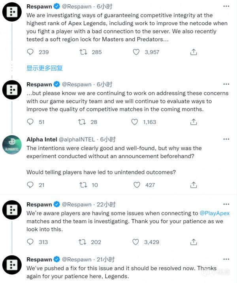Open the @alphaINTEL handle link
Screen dimensions: 237x283
click(x=78, y=139)
